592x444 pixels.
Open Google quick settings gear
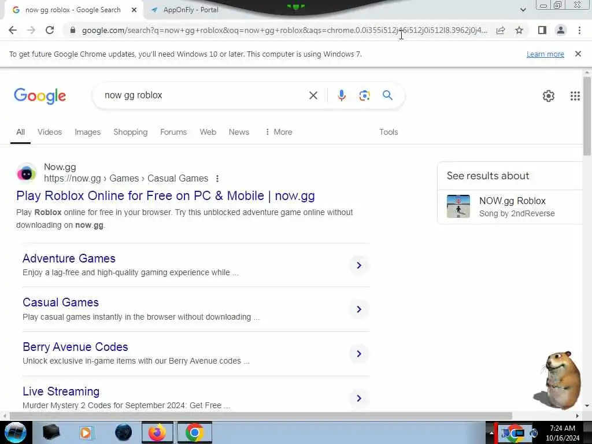(548, 96)
